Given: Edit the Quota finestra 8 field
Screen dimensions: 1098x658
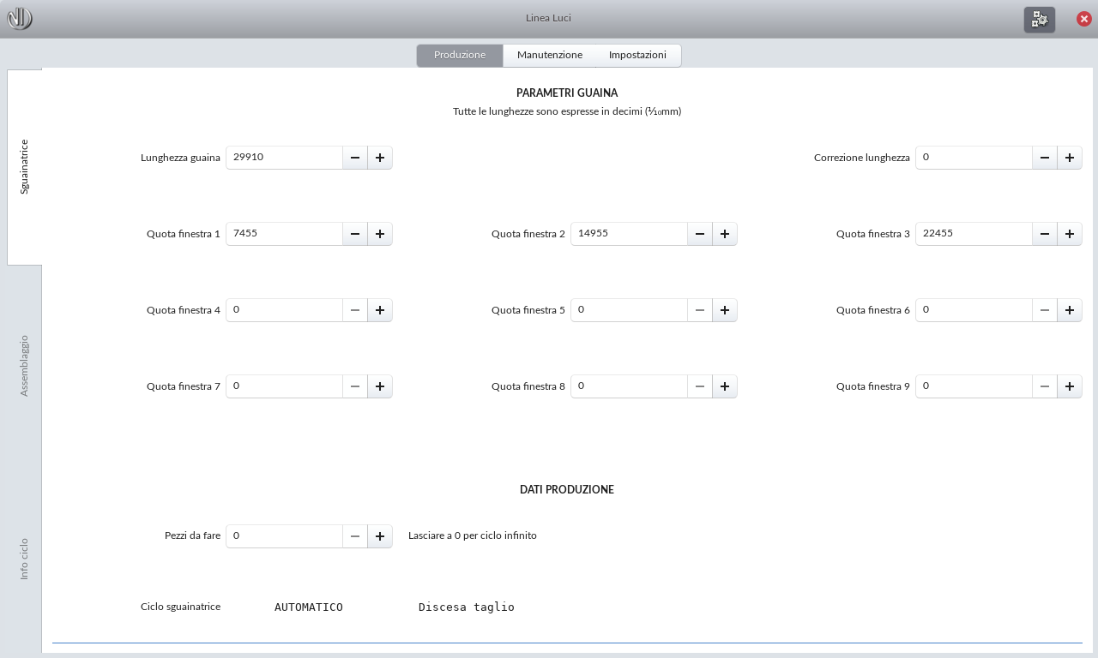Looking at the screenshot, I should pos(630,386).
